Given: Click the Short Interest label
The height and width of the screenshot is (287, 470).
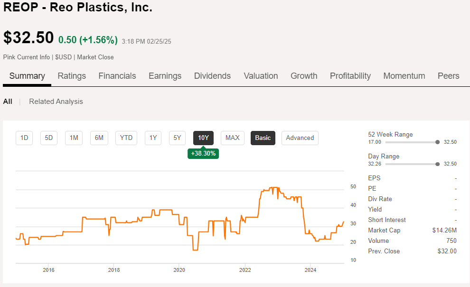Looking at the screenshot, I should [x=386, y=220].
